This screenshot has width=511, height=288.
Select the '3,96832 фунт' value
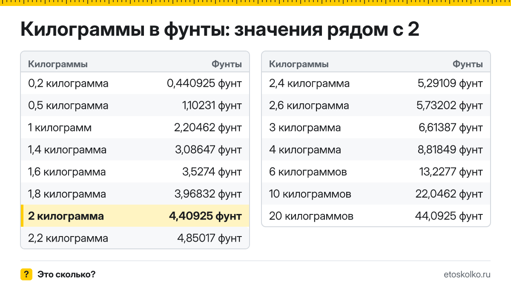[208, 194]
